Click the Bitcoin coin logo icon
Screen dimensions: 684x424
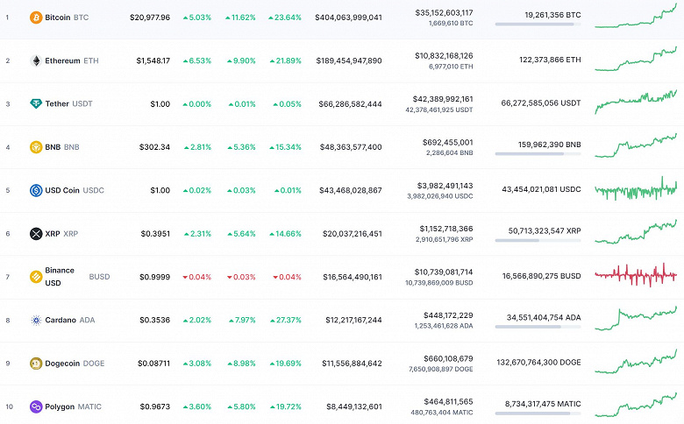point(36,18)
